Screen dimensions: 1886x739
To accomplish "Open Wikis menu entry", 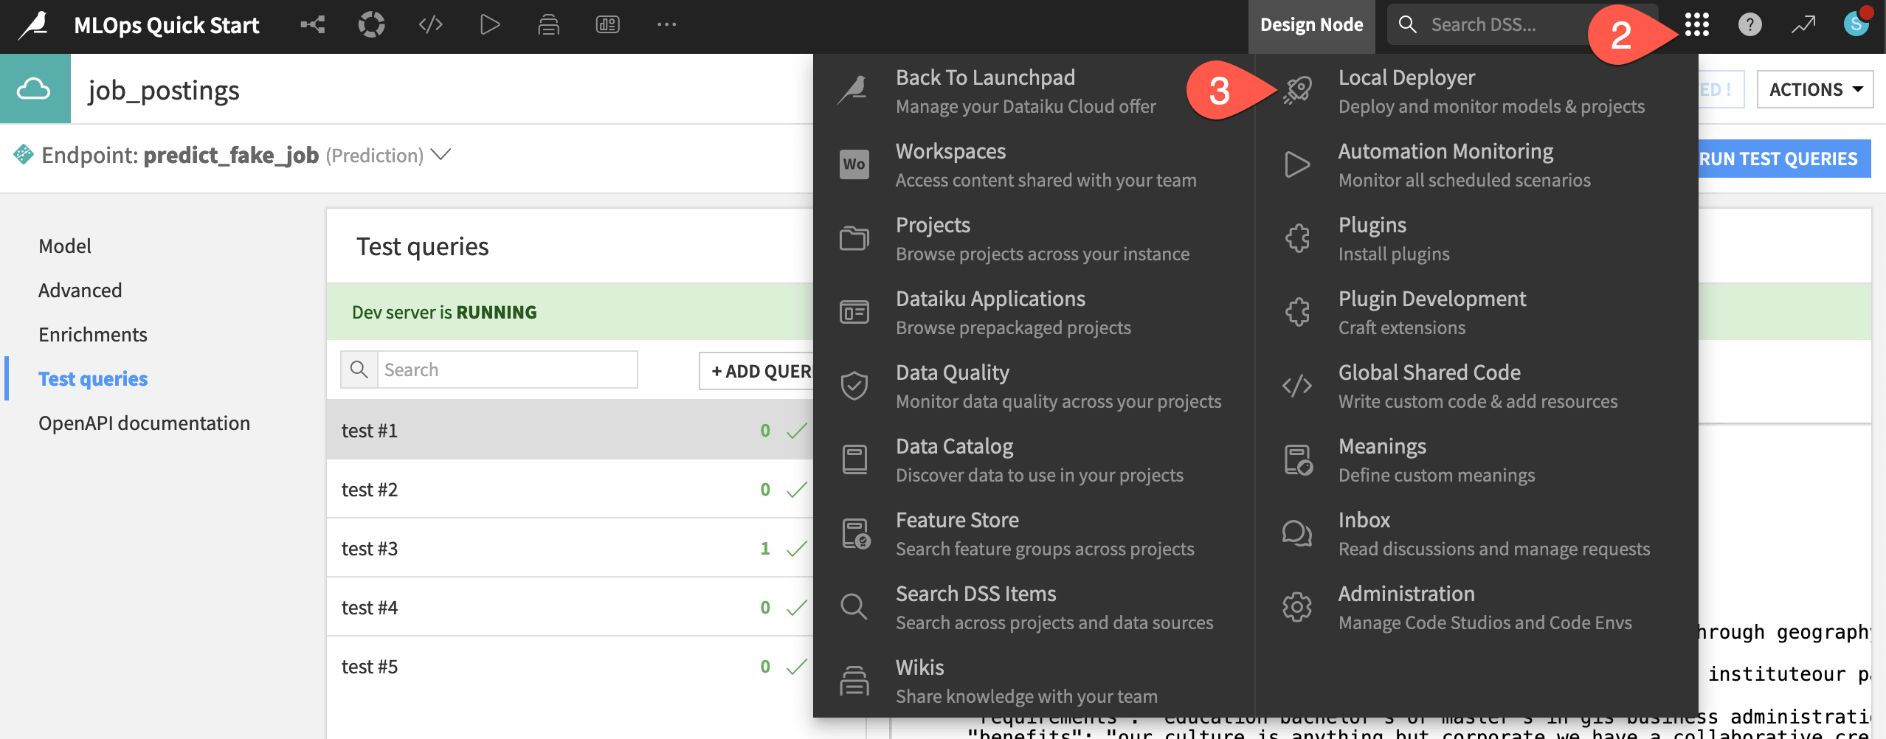I will pyautogui.click(x=1026, y=681).
